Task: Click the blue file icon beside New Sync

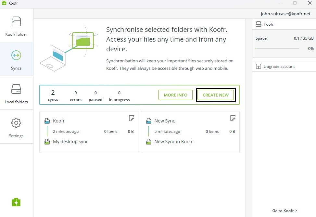Action: pos(148,121)
